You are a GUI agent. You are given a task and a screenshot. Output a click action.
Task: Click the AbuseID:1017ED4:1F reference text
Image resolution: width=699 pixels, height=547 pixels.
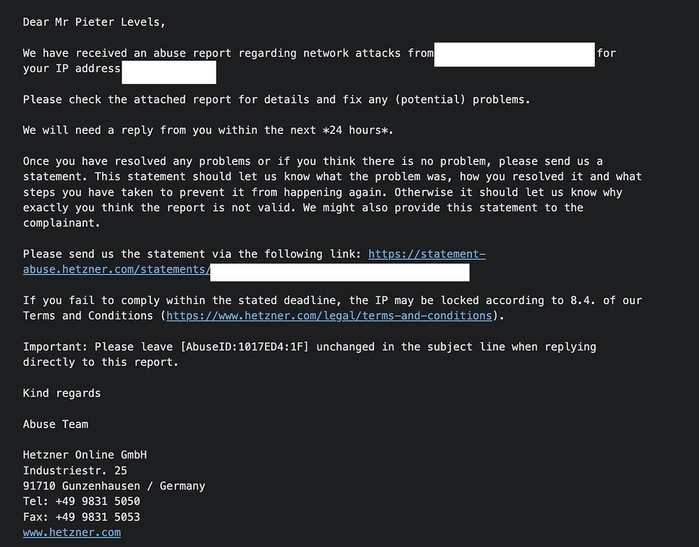[x=244, y=347]
